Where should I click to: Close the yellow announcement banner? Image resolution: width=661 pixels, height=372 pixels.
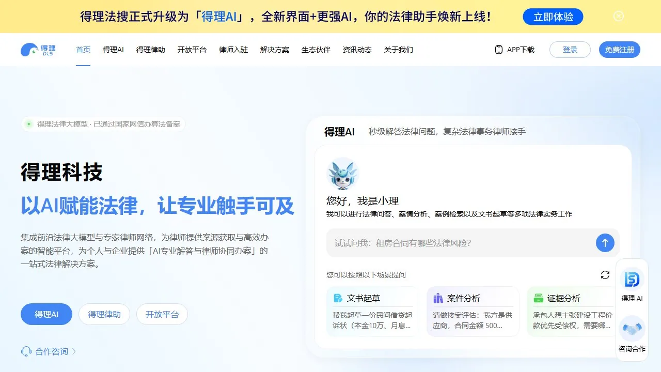point(618,16)
